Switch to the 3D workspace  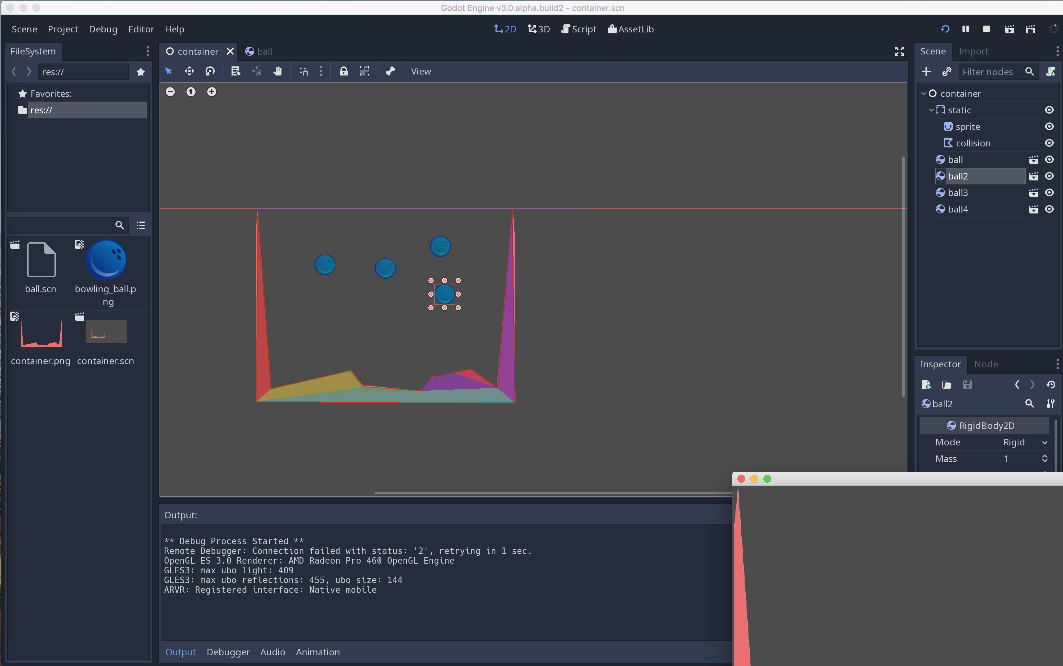pos(538,29)
